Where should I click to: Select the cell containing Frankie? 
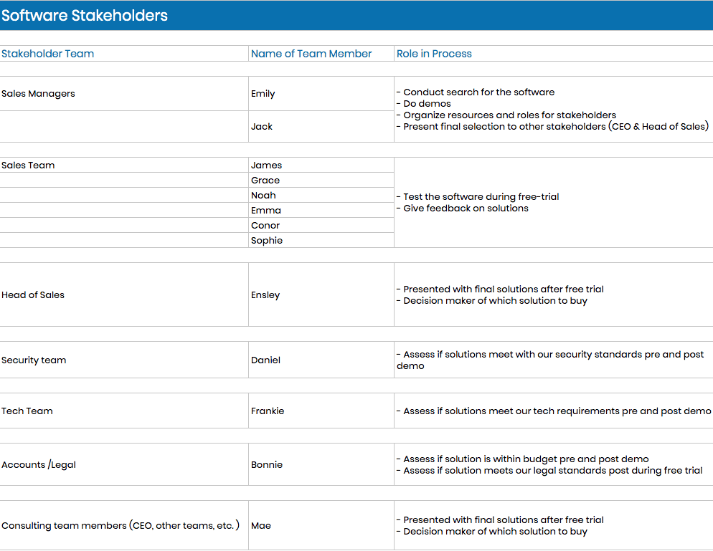tap(321, 411)
